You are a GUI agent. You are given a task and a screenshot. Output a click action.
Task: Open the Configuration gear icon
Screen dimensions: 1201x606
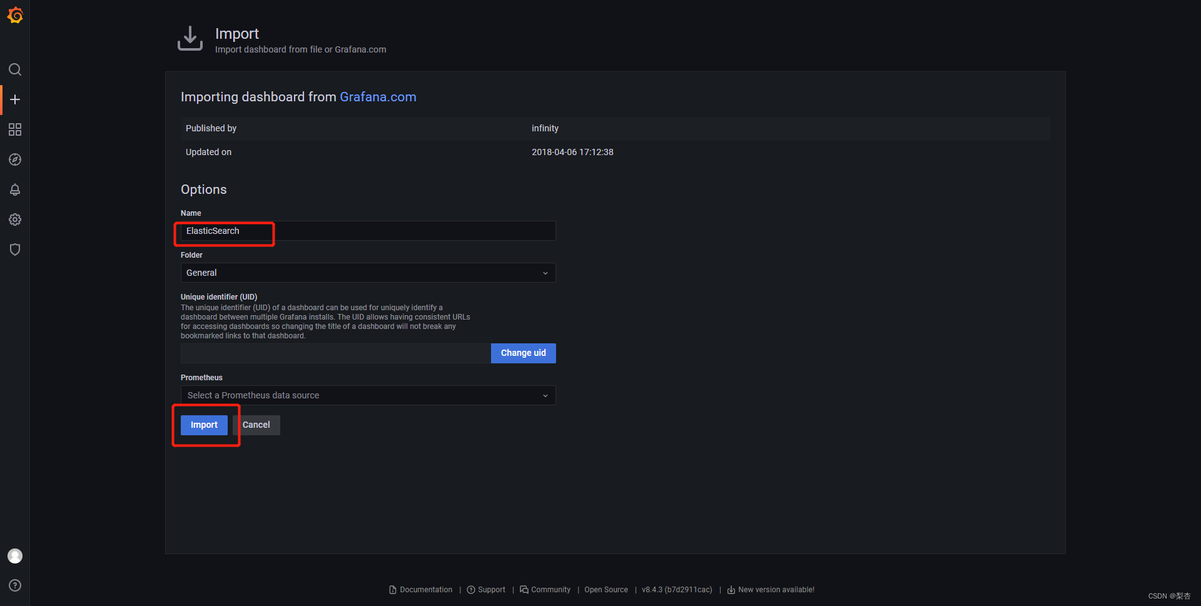15,220
